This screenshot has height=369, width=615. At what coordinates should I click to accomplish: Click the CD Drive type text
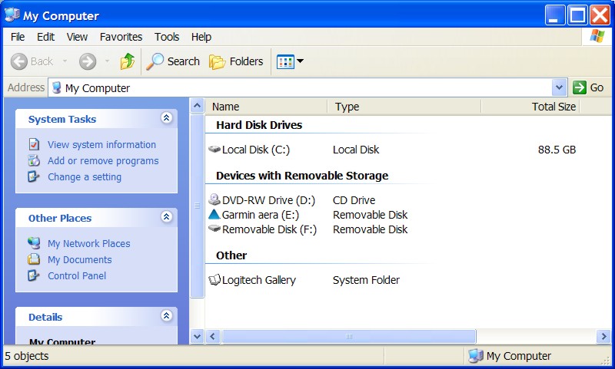point(354,200)
